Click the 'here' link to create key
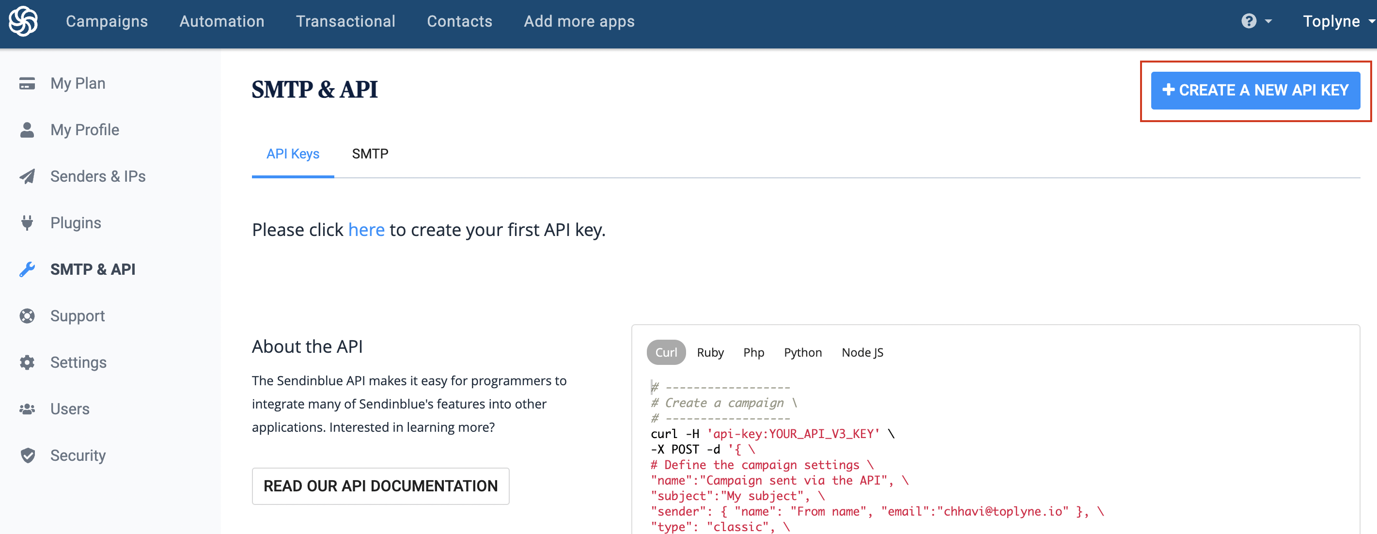This screenshot has height=534, width=1377. pyautogui.click(x=366, y=230)
